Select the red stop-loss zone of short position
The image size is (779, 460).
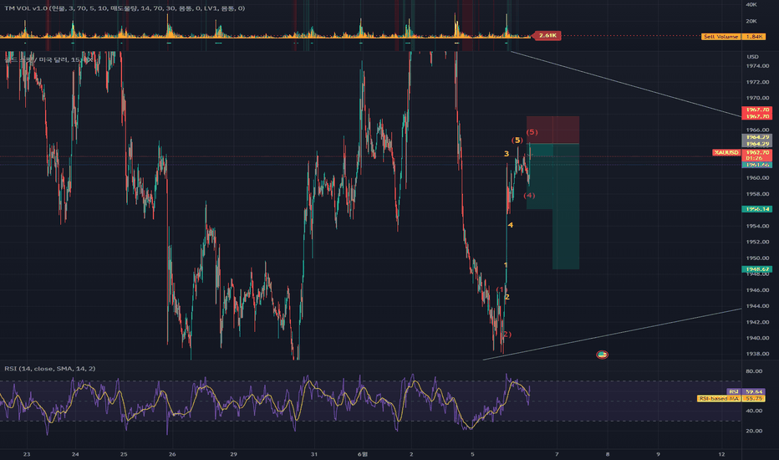[553, 130]
